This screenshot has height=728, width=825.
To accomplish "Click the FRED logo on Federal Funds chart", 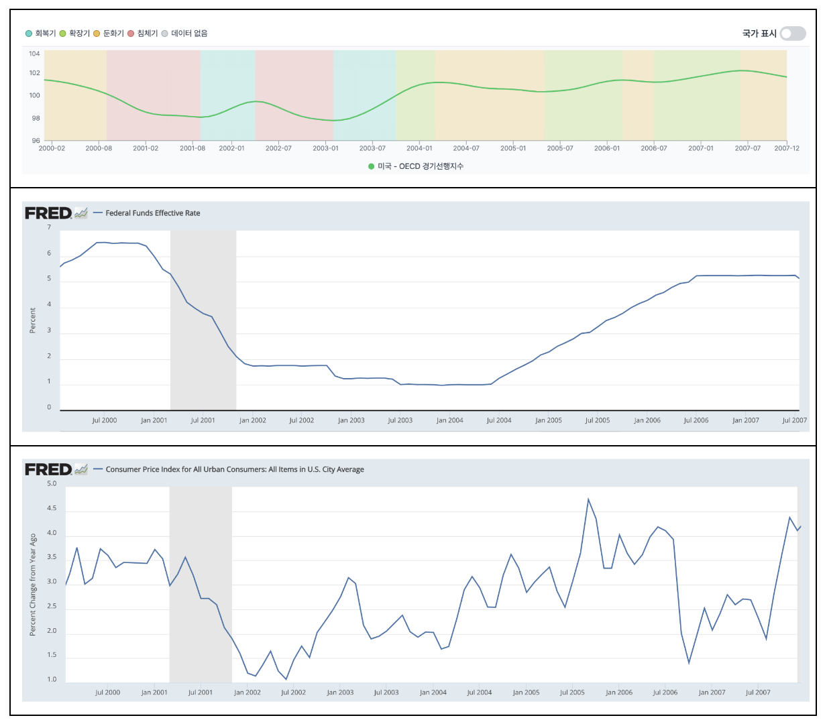I will click(x=48, y=213).
